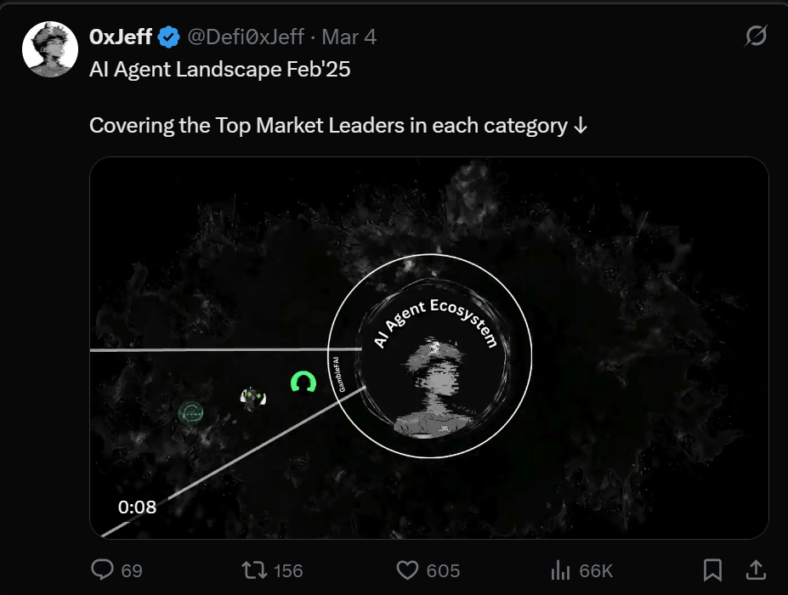Click the Mar 4 timestamp
Image resolution: width=788 pixels, height=595 pixels.
349,37
